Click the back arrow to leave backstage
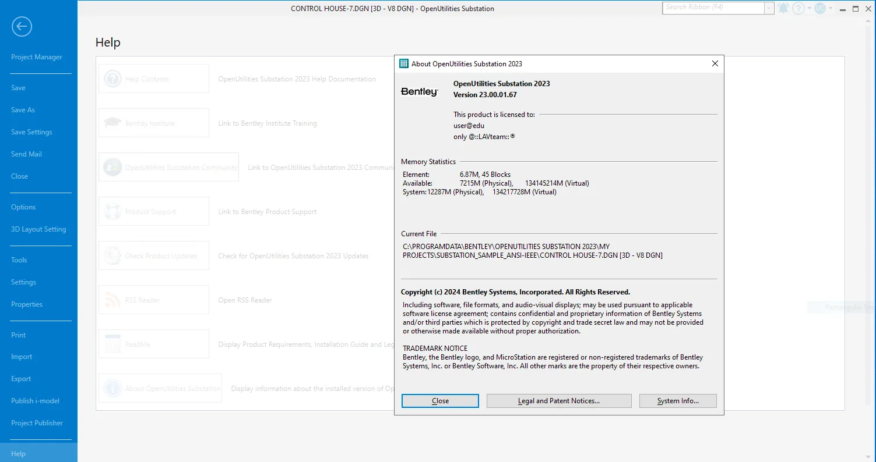 tap(22, 26)
